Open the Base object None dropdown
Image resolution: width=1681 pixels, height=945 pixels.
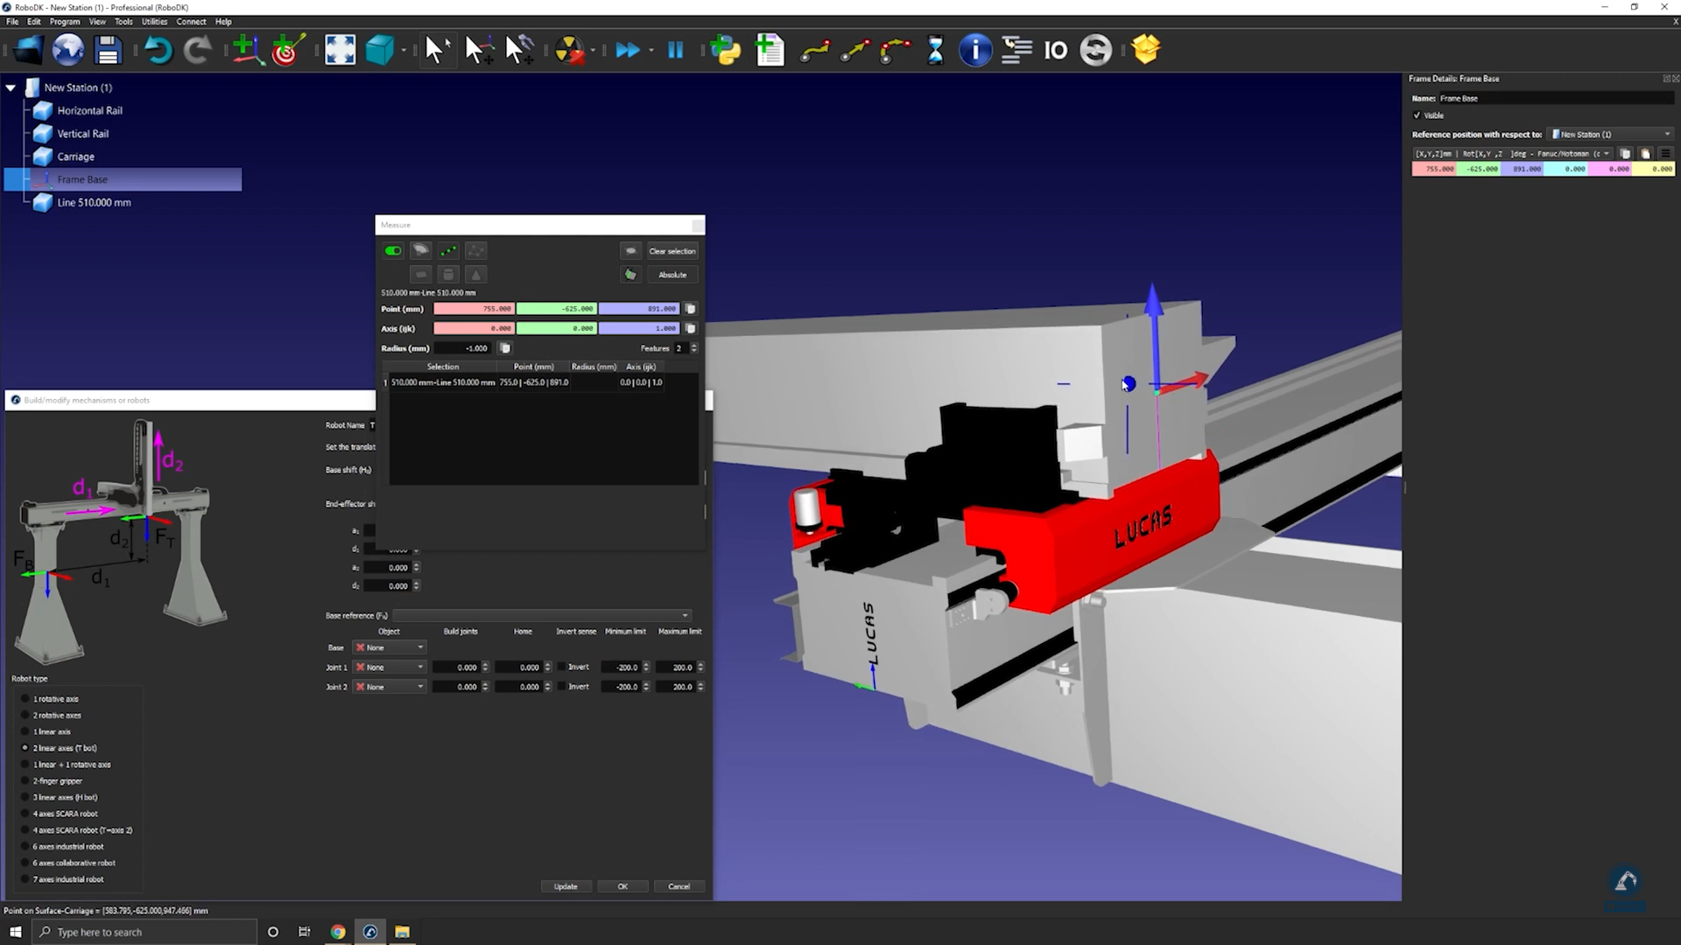point(390,647)
